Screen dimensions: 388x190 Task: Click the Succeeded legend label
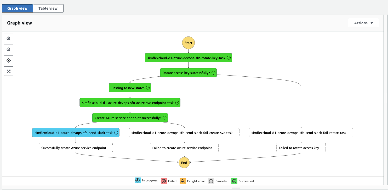246,181
